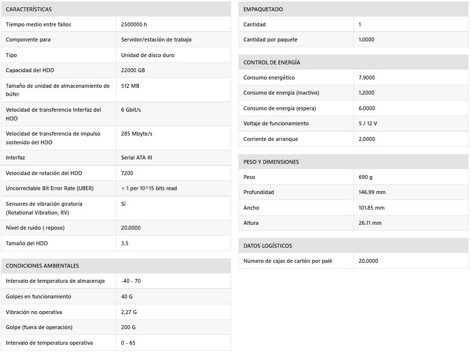Click the 146.99 mm depth value

372,192
